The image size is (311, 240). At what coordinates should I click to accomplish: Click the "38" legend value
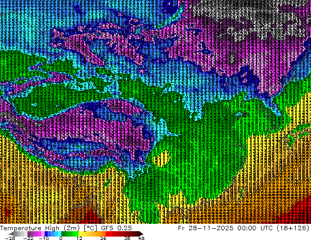pyautogui.click(x=128, y=238)
